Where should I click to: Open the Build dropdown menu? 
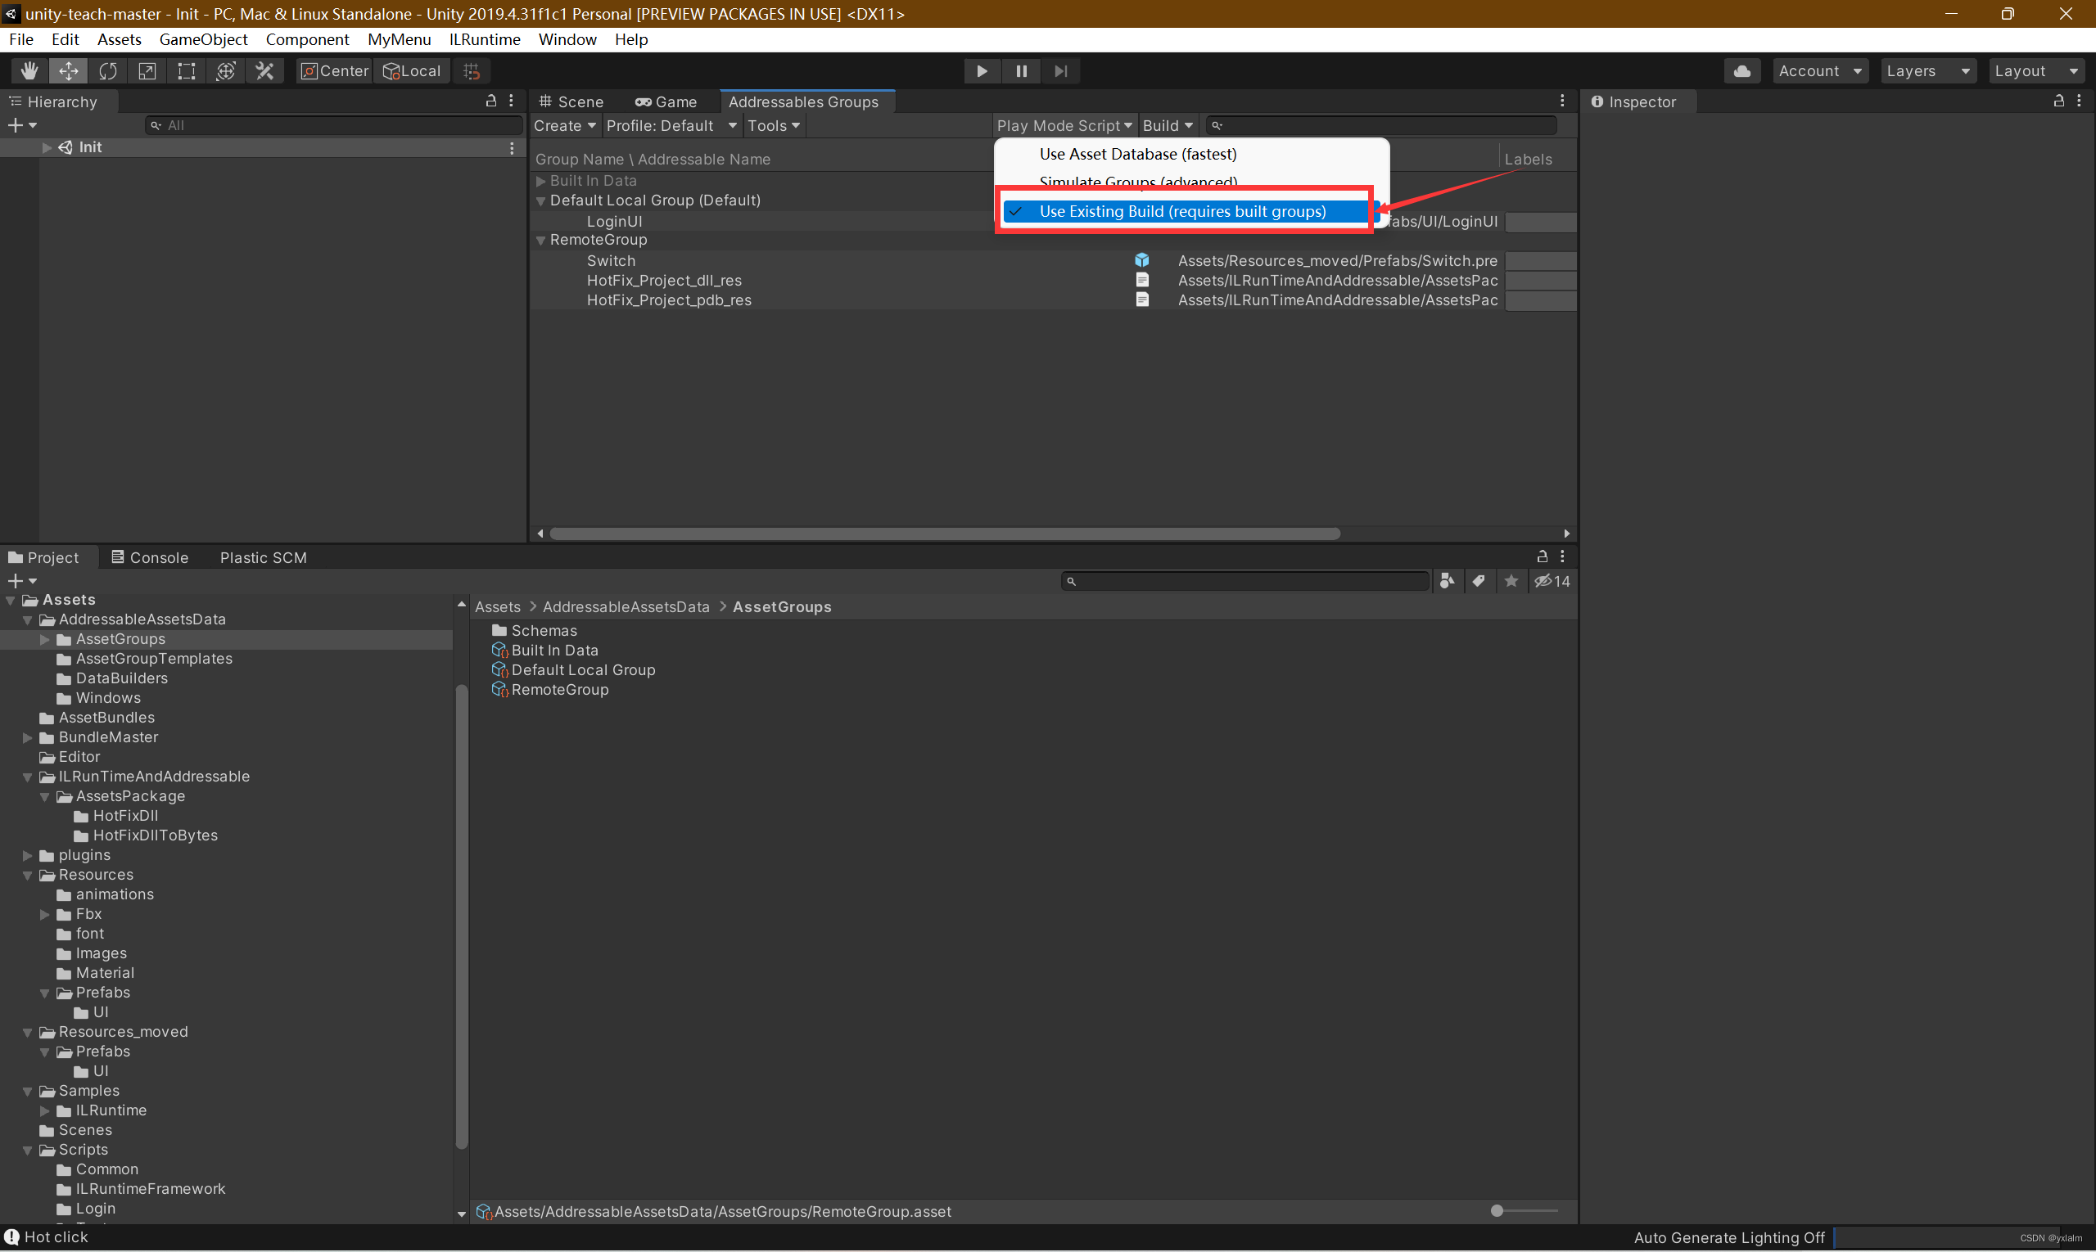click(x=1166, y=125)
